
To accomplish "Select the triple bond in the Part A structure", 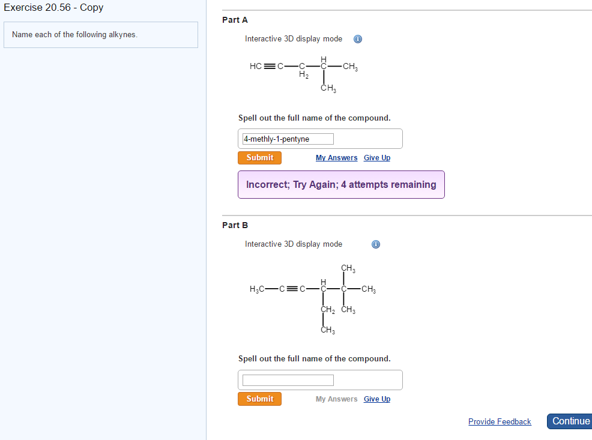I will click(x=268, y=66).
